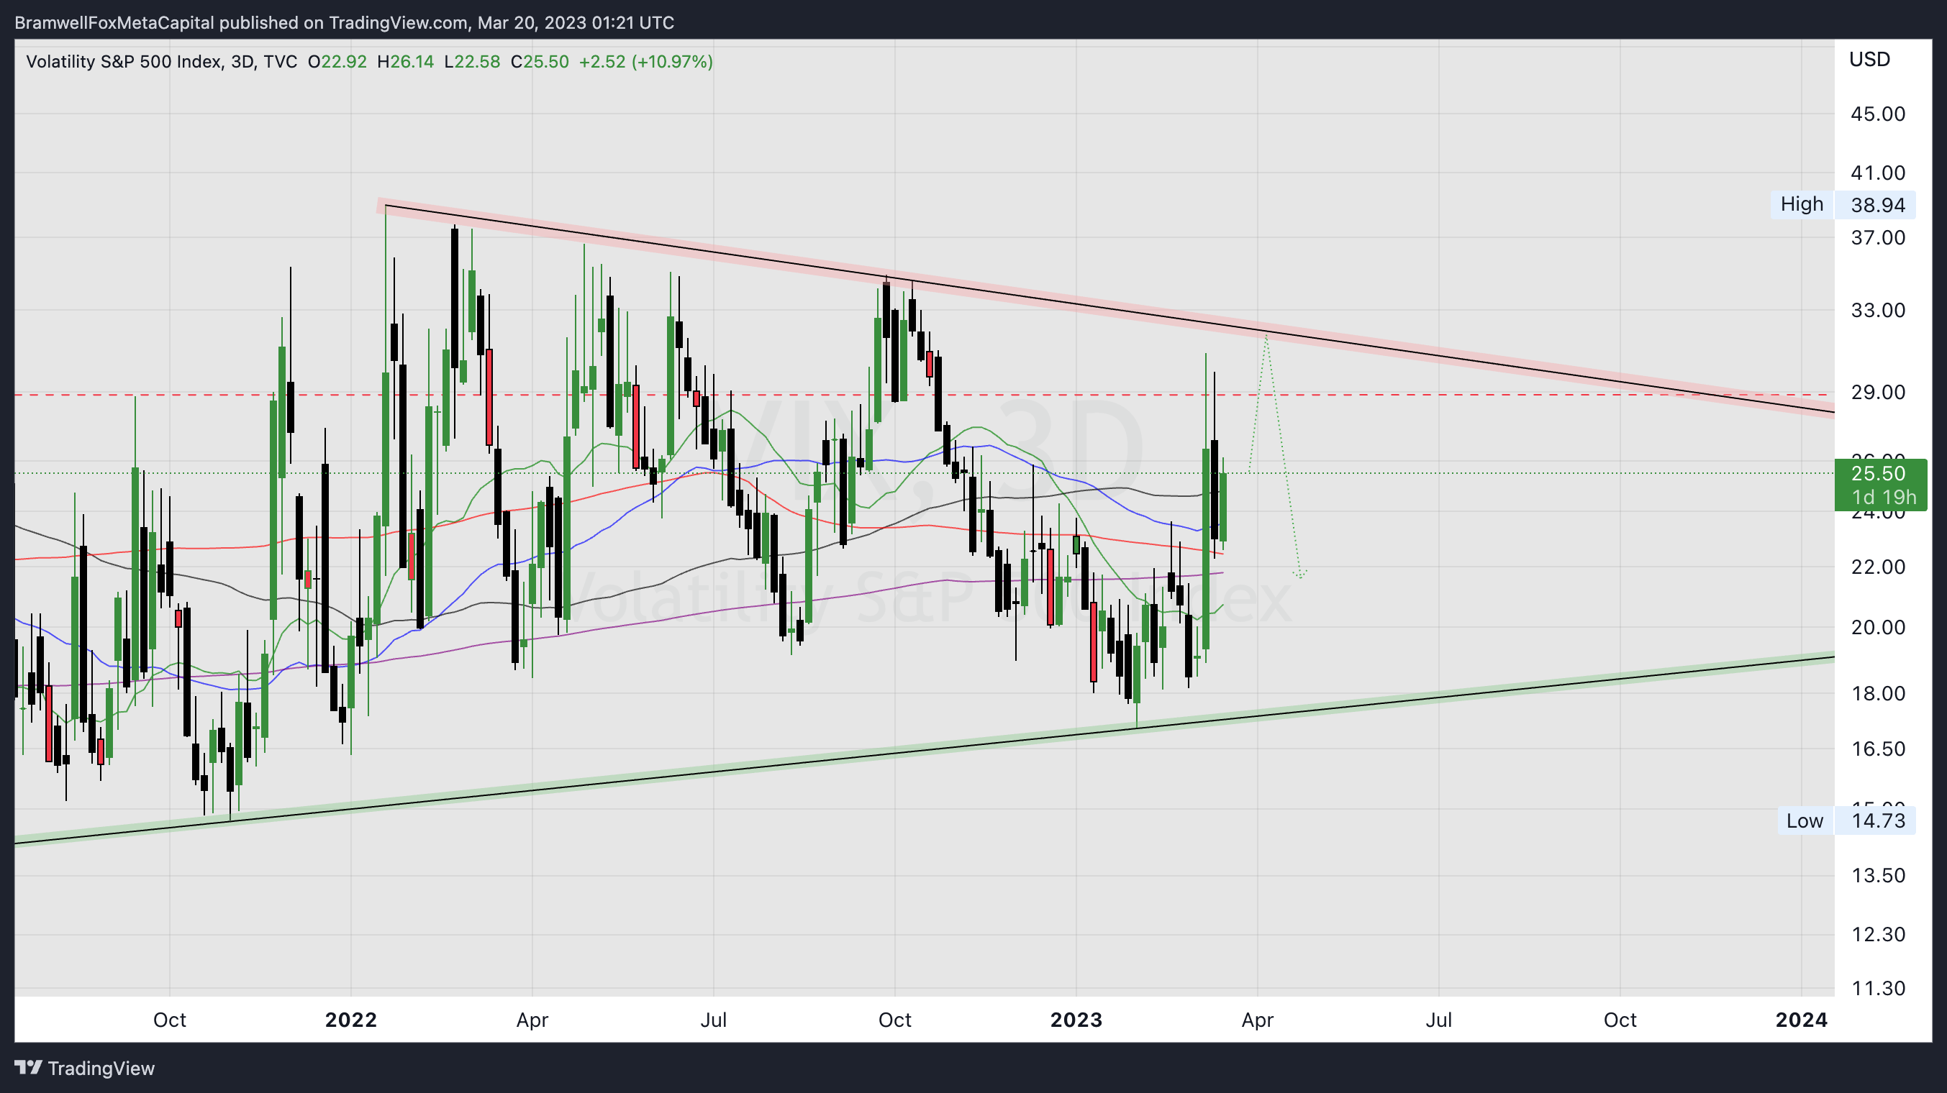Select the 2024 label on time axis
Viewport: 1947px width, 1093px height.
point(1800,1020)
